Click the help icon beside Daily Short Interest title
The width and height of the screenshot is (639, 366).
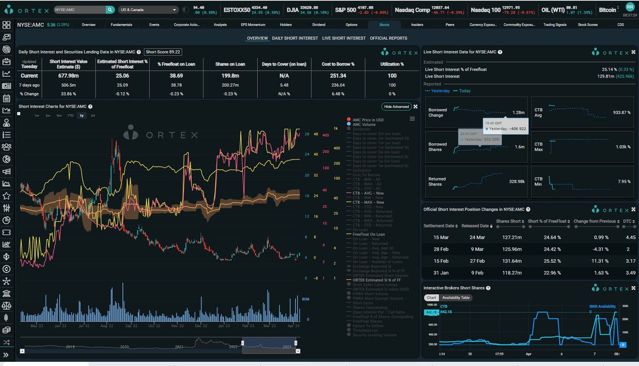coord(138,52)
